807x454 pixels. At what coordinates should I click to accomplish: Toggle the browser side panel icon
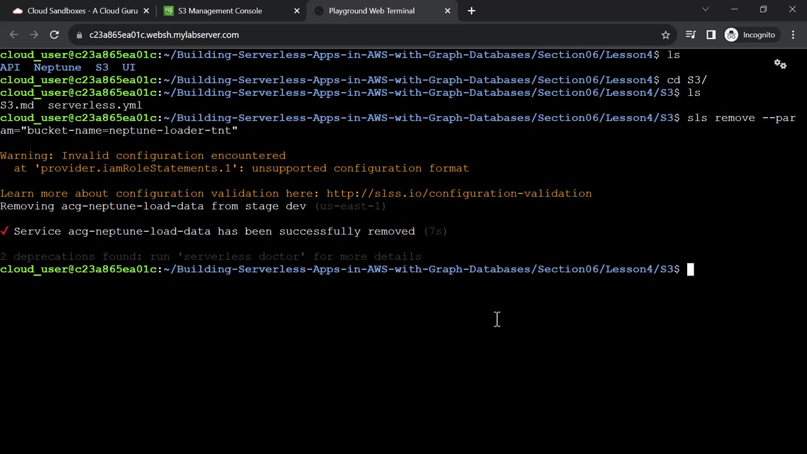(x=711, y=35)
